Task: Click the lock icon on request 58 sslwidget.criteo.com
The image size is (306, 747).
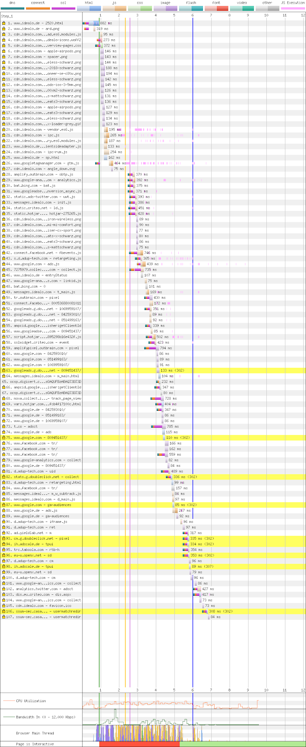Action: (x=4, y=342)
